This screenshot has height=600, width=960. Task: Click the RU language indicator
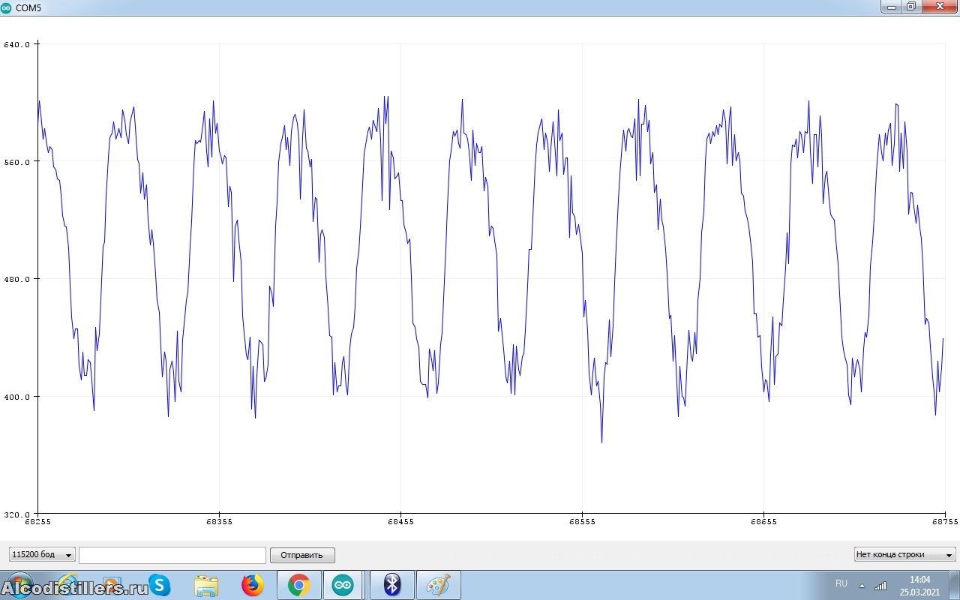click(x=841, y=583)
